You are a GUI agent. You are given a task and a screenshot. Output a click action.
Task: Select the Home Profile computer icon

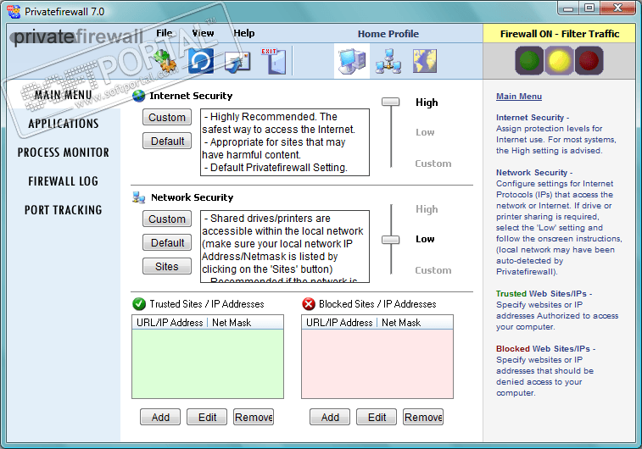(352, 61)
